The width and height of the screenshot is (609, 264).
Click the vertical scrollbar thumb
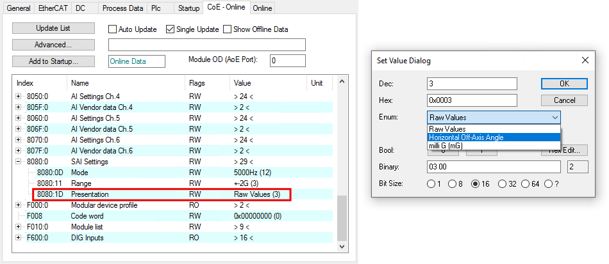[x=342, y=218]
